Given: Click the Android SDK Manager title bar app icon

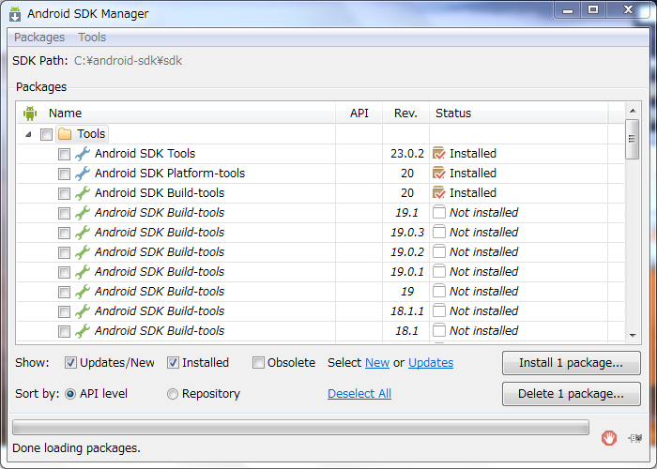Looking at the screenshot, I should pyautogui.click(x=15, y=14).
